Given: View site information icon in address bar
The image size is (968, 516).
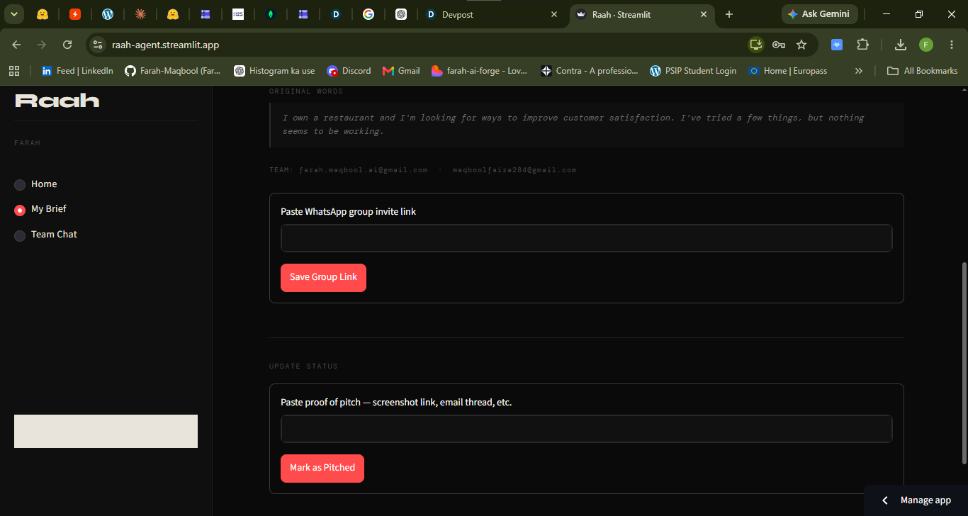Looking at the screenshot, I should tap(98, 45).
